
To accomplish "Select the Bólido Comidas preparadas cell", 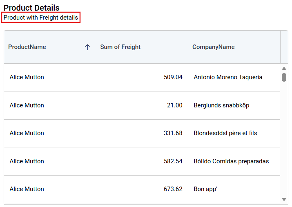I will tap(231, 161).
